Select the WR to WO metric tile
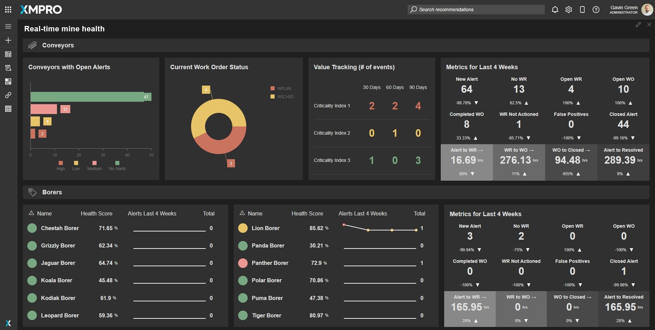 coord(519,162)
